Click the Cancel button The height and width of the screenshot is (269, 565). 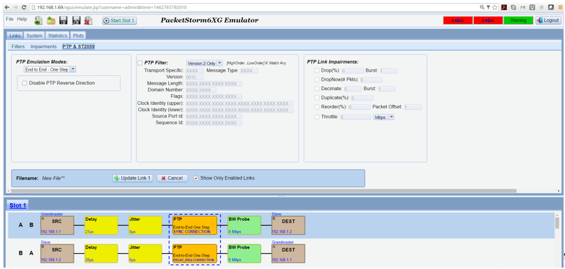(x=172, y=178)
